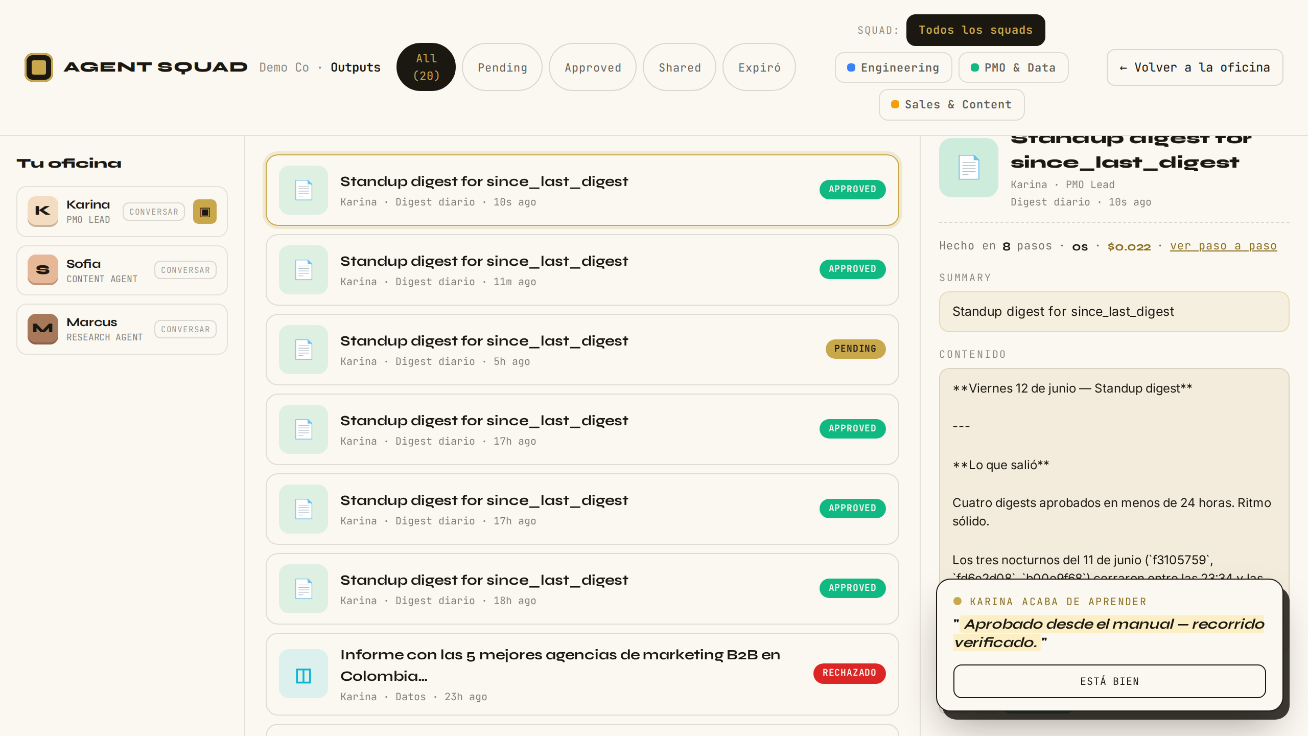1308x736 pixels.
Task: Open conversation with Karina
Action: (154, 212)
